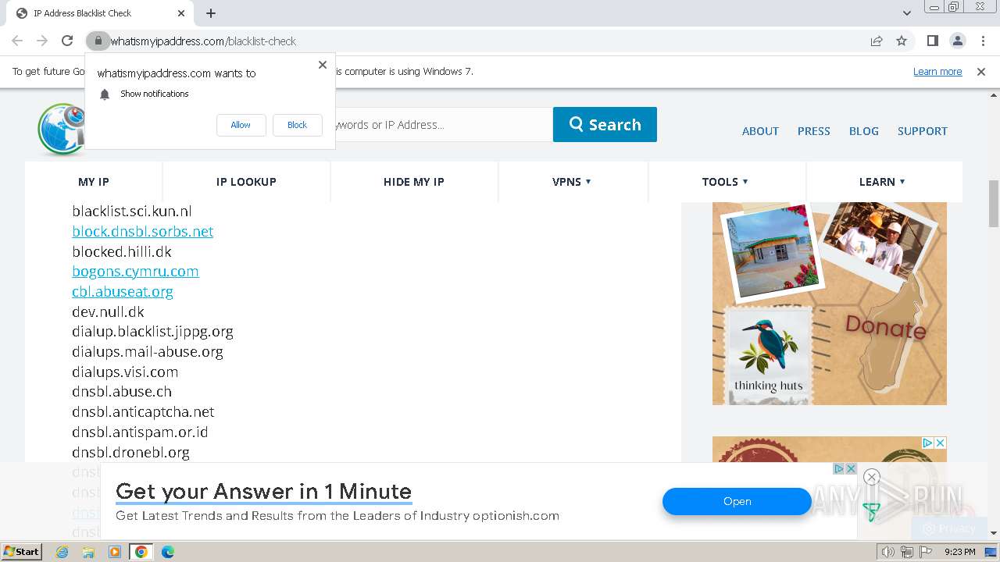Expand the VPNS dropdown menu

(572, 182)
